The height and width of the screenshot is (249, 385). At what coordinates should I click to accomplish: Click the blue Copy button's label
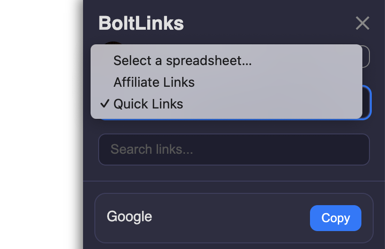point(335,218)
